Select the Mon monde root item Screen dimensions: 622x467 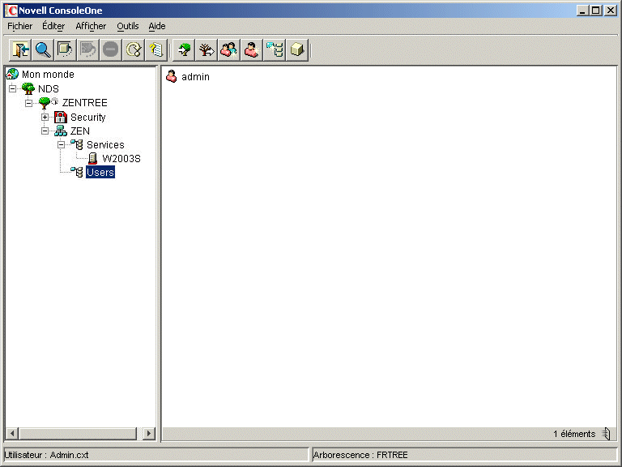[48, 75]
